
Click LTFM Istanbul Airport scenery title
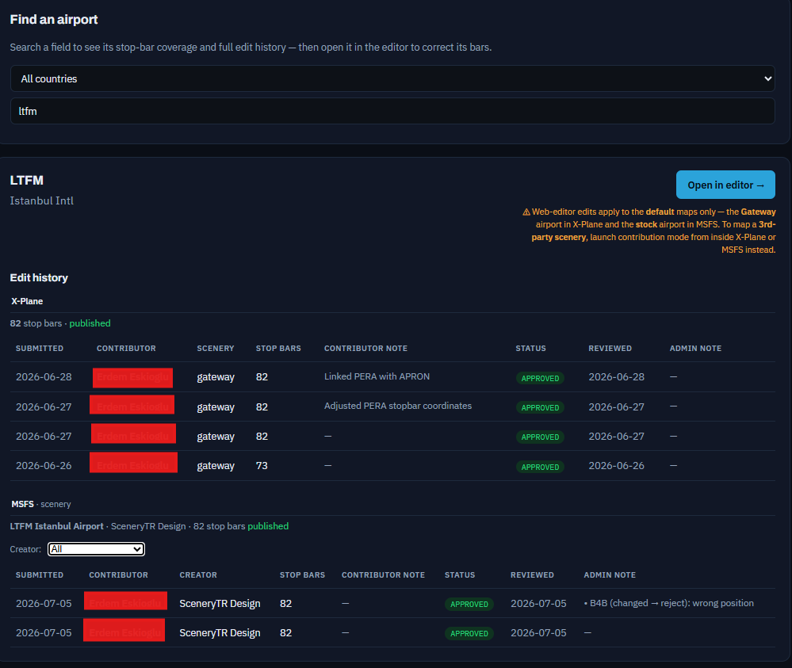(56, 526)
